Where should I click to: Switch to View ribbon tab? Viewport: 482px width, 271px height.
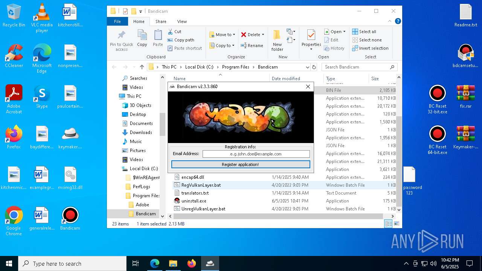coord(182,21)
